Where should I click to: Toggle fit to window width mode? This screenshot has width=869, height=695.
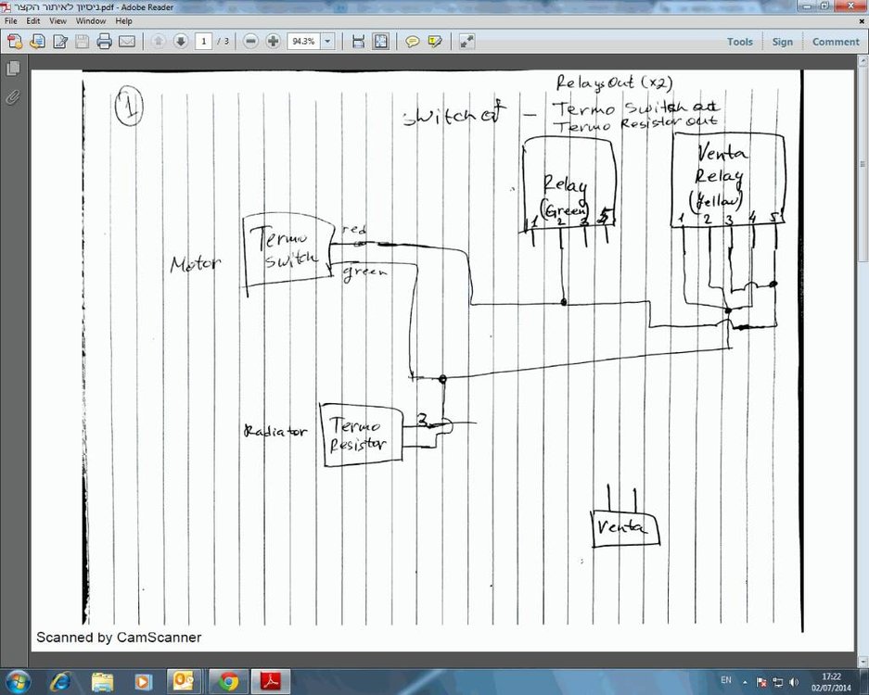point(358,42)
